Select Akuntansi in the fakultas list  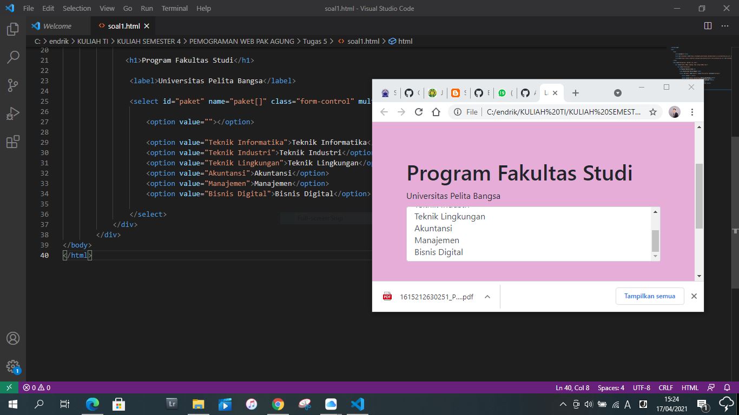(433, 228)
